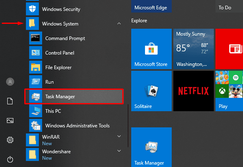The image size is (243, 167).
Task: Click the pinned Task Manager tile
Action: point(151,147)
